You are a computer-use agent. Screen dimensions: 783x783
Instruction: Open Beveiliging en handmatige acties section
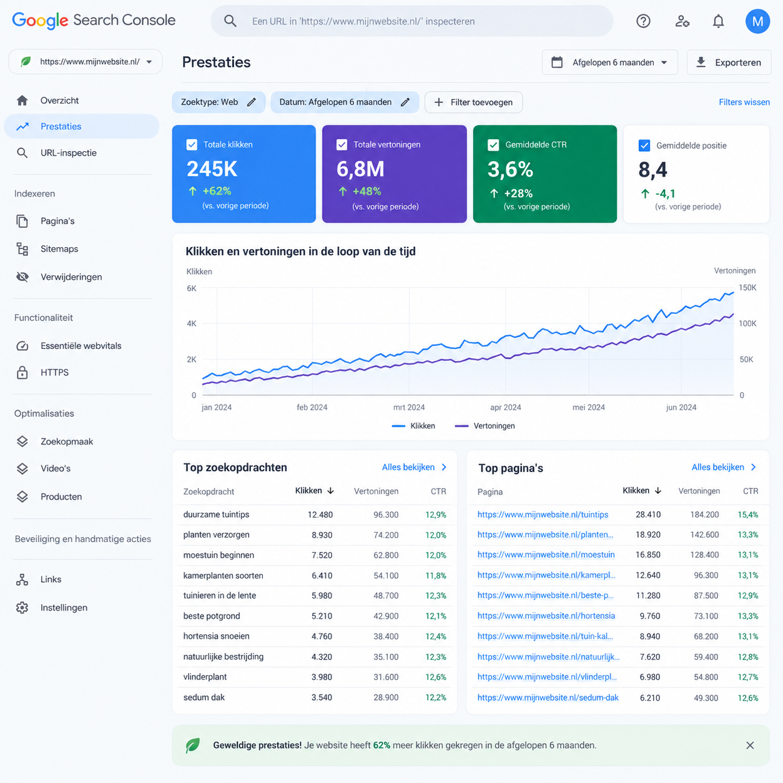[x=83, y=539]
